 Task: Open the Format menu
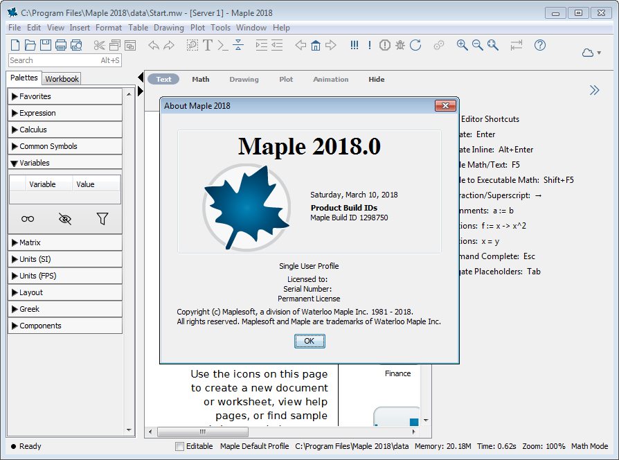click(x=109, y=28)
